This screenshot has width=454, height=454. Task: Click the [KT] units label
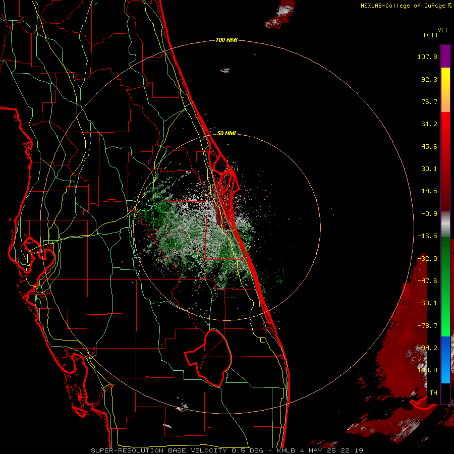click(431, 35)
